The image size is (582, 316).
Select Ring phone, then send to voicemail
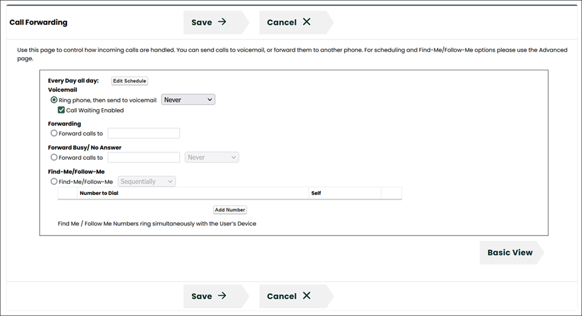(54, 100)
